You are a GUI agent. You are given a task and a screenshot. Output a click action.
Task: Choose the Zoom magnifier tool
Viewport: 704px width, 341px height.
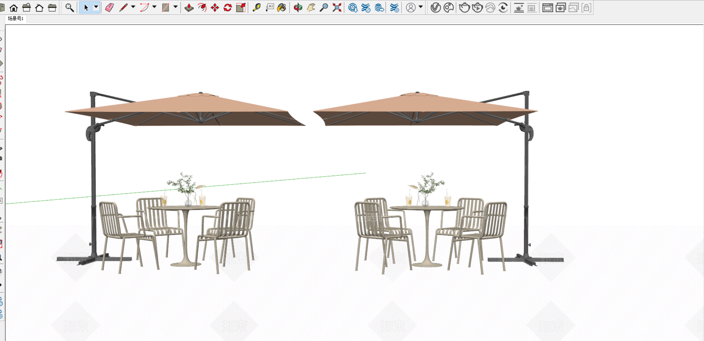(x=324, y=7)
